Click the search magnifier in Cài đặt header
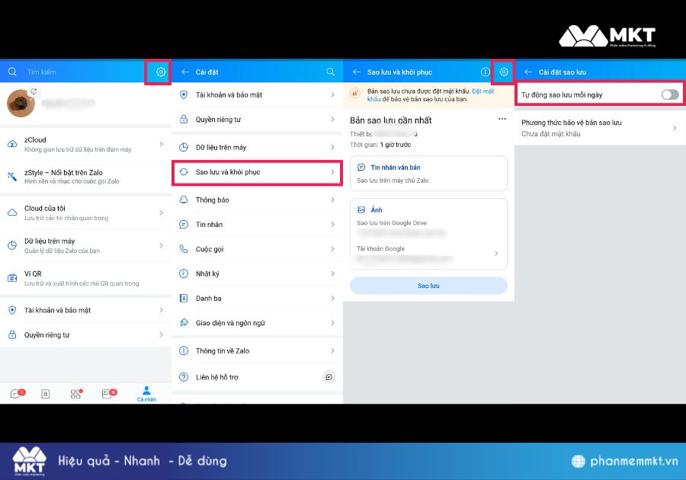The height and width of the screenshot is (480, 686). [x=330, y=72]
